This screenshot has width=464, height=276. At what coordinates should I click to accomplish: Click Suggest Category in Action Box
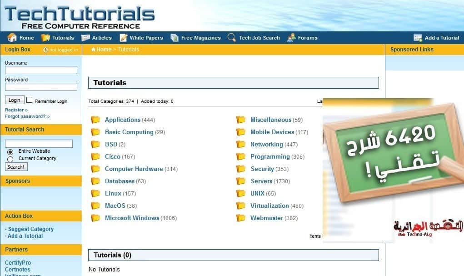[31, 229]
